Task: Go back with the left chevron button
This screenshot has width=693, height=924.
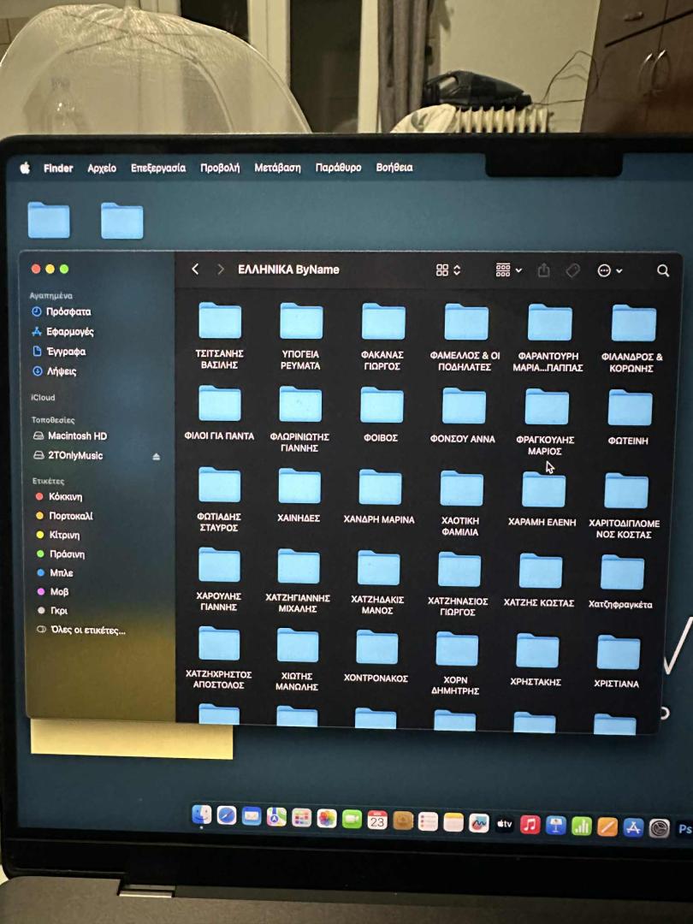Action: click(x=195, y=269)
